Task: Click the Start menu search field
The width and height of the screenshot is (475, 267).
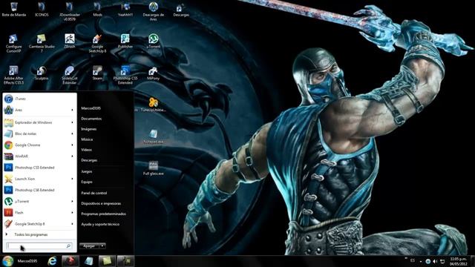Action: pos(39,245)
